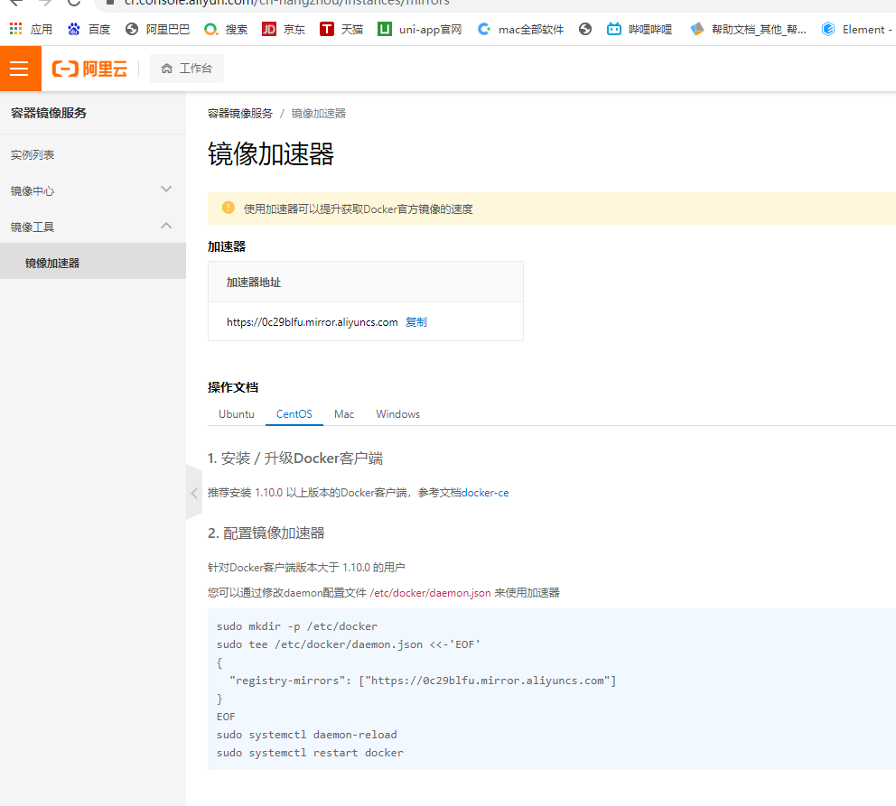Select 实例列表 in the sidebar
The image size is (896, 806).
[33, 154]
